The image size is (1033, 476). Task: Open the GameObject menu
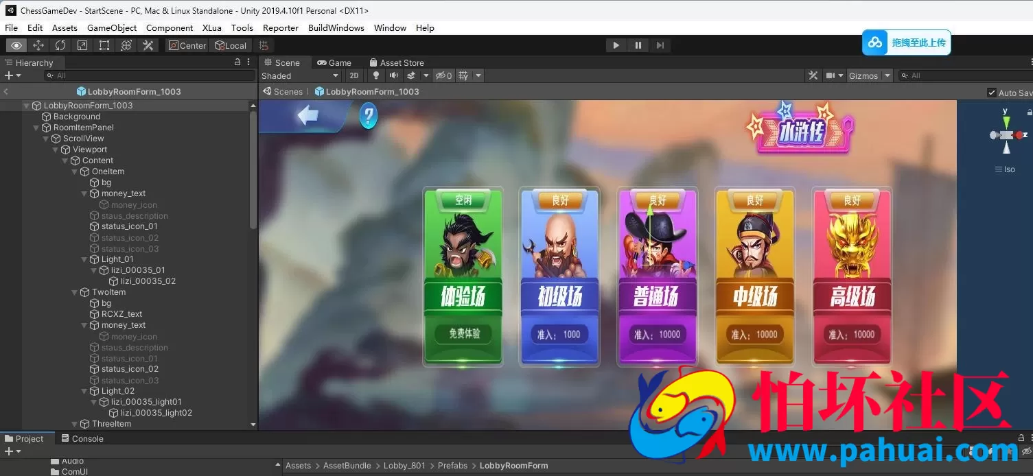[x=112, y=27]
